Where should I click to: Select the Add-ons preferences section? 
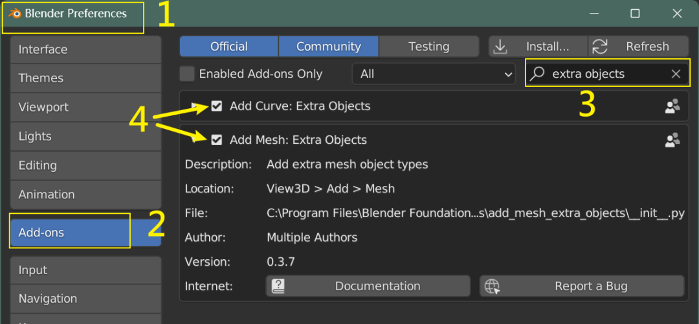[x=85, y=233]
